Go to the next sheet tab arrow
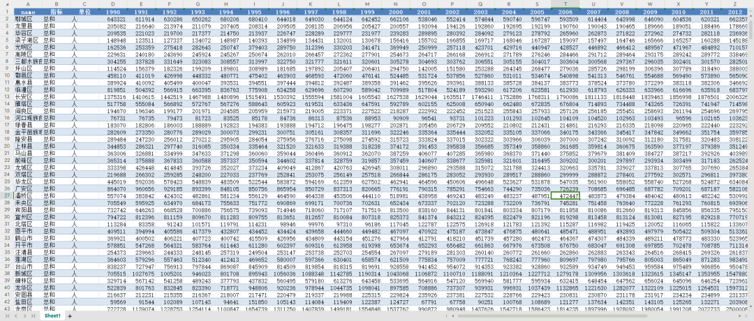 24,315
